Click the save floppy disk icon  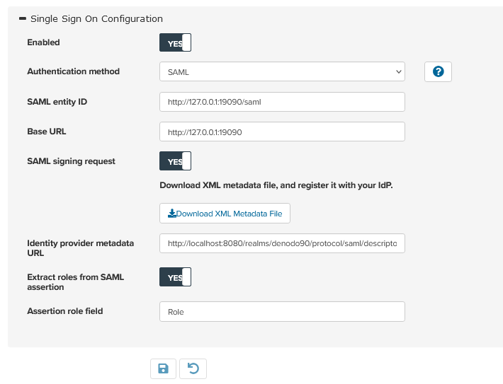163,368
